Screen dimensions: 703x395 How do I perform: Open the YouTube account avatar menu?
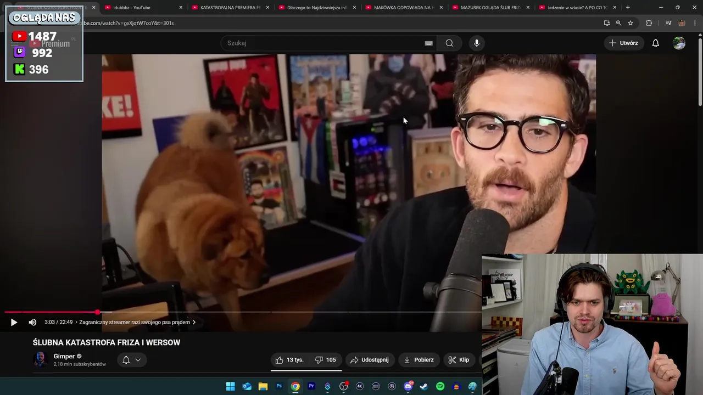click(x=679, y=43)
